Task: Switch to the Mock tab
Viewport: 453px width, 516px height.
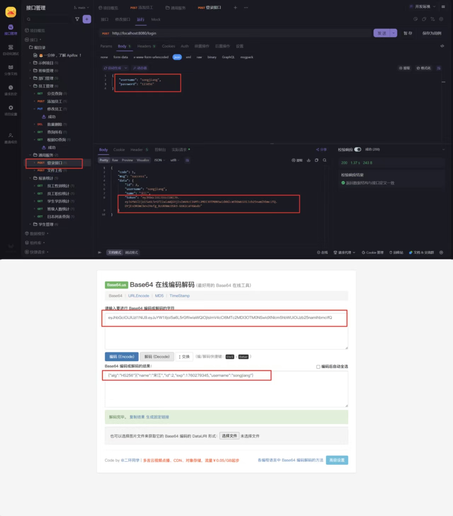Action: (x=156, y=19)
